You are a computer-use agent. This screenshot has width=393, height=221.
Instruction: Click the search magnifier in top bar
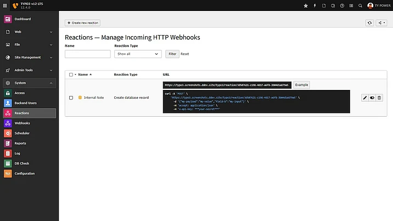(x=360, y=5)
